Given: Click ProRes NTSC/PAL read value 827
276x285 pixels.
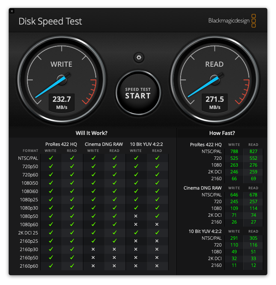Looking at the screenshot, I should click(253, 152).
